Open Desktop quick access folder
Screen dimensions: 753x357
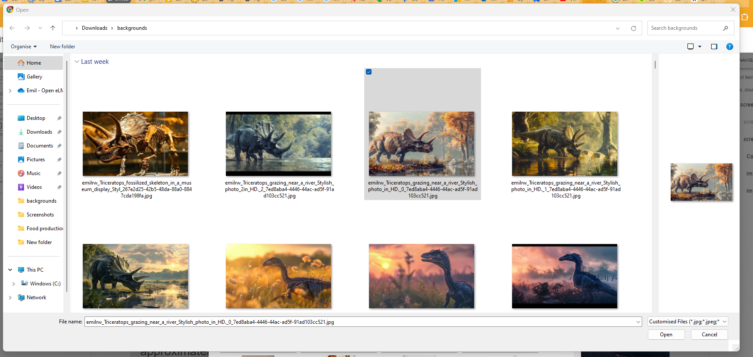pyautogui.click(x=36, y=118)
